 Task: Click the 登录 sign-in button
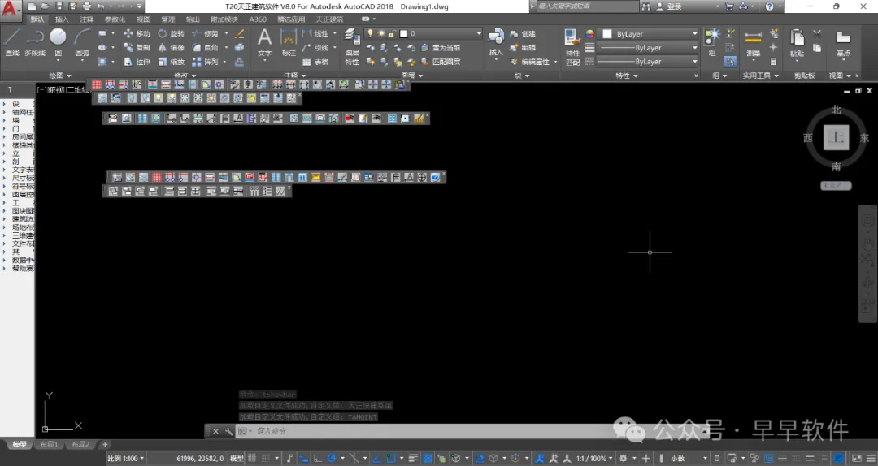click(674, 6)
